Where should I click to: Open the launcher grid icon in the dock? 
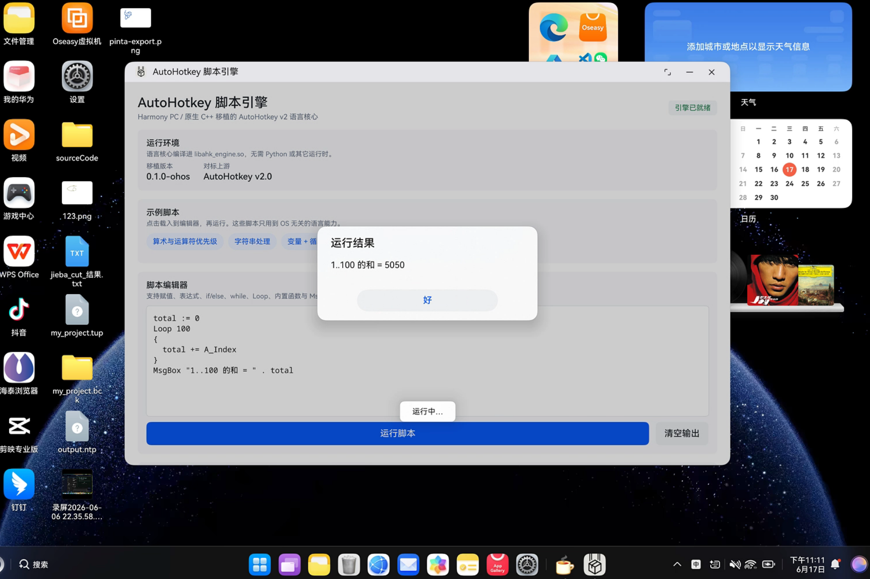(x=260, y=565)
